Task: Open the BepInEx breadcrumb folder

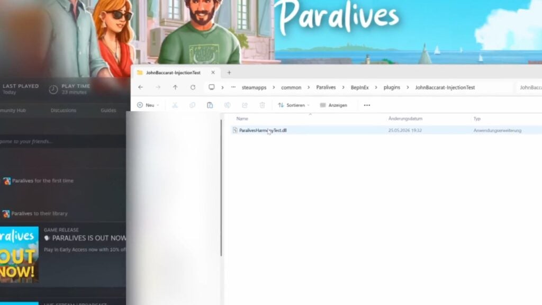Action: click(x=359, y=87)
